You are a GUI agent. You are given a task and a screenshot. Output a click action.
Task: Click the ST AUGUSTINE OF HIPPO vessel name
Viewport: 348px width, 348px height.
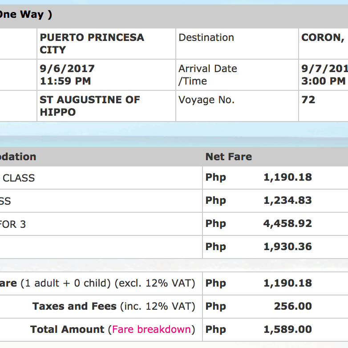point(90,106)
